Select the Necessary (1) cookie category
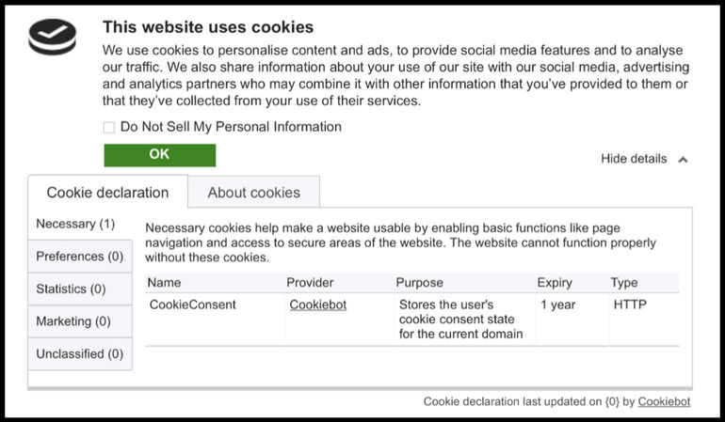This screenshot has width=725, height=422. tap(75, 225)
